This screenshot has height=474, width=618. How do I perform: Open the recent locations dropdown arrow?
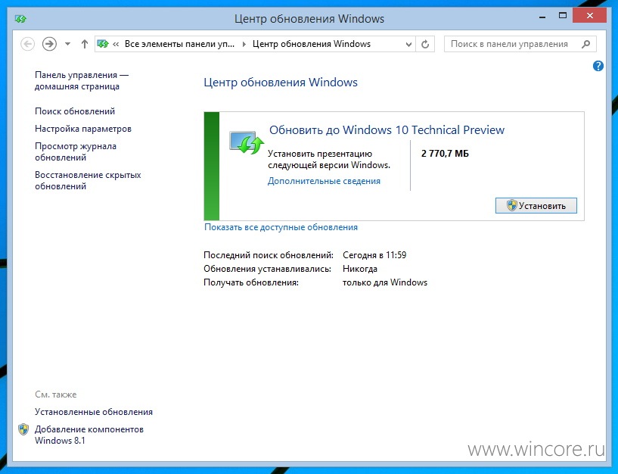(x=68, y=44)
